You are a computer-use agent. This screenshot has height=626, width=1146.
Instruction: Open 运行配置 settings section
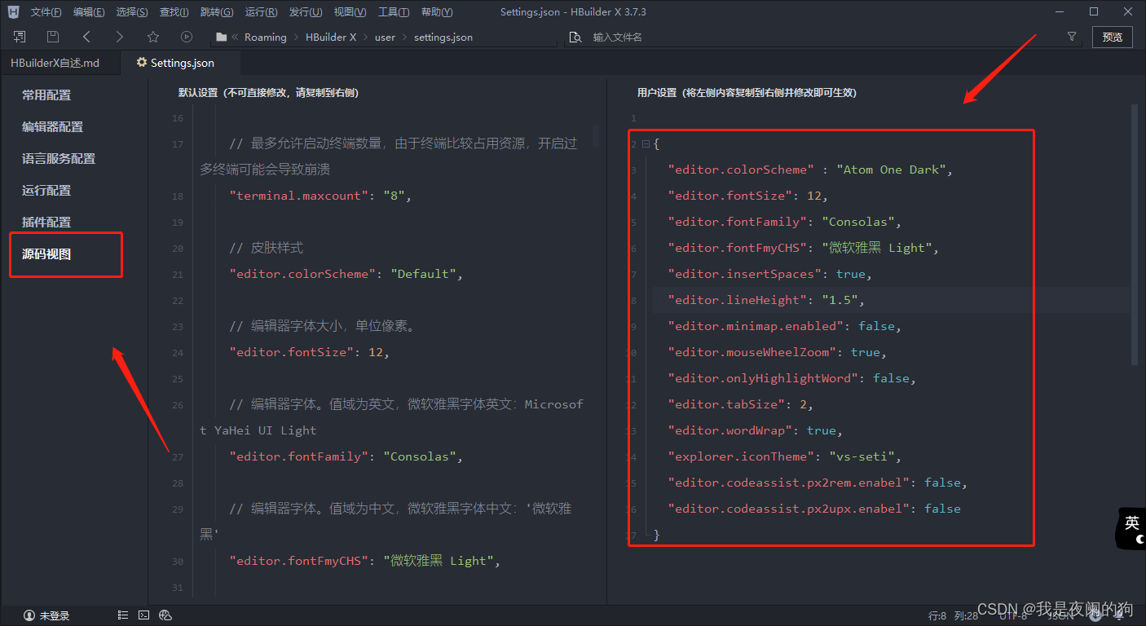46,191
